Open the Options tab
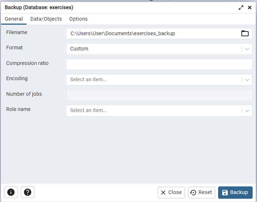 coord(79,19)
